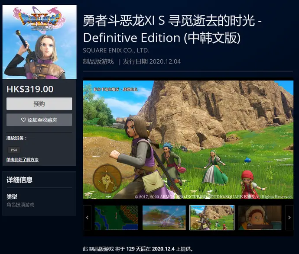The height and width of the screenshot is (254, 299).
Task: Select the highlighted grassland screenshot thumbnail
Action: pos(212,218)
